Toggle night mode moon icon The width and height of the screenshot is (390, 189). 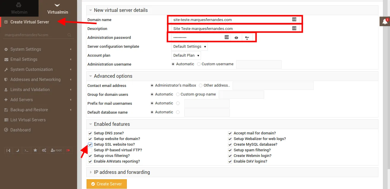(x=17, y=150)
